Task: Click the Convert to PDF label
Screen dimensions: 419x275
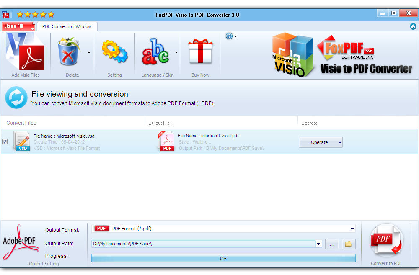Action: pos(386,263)
